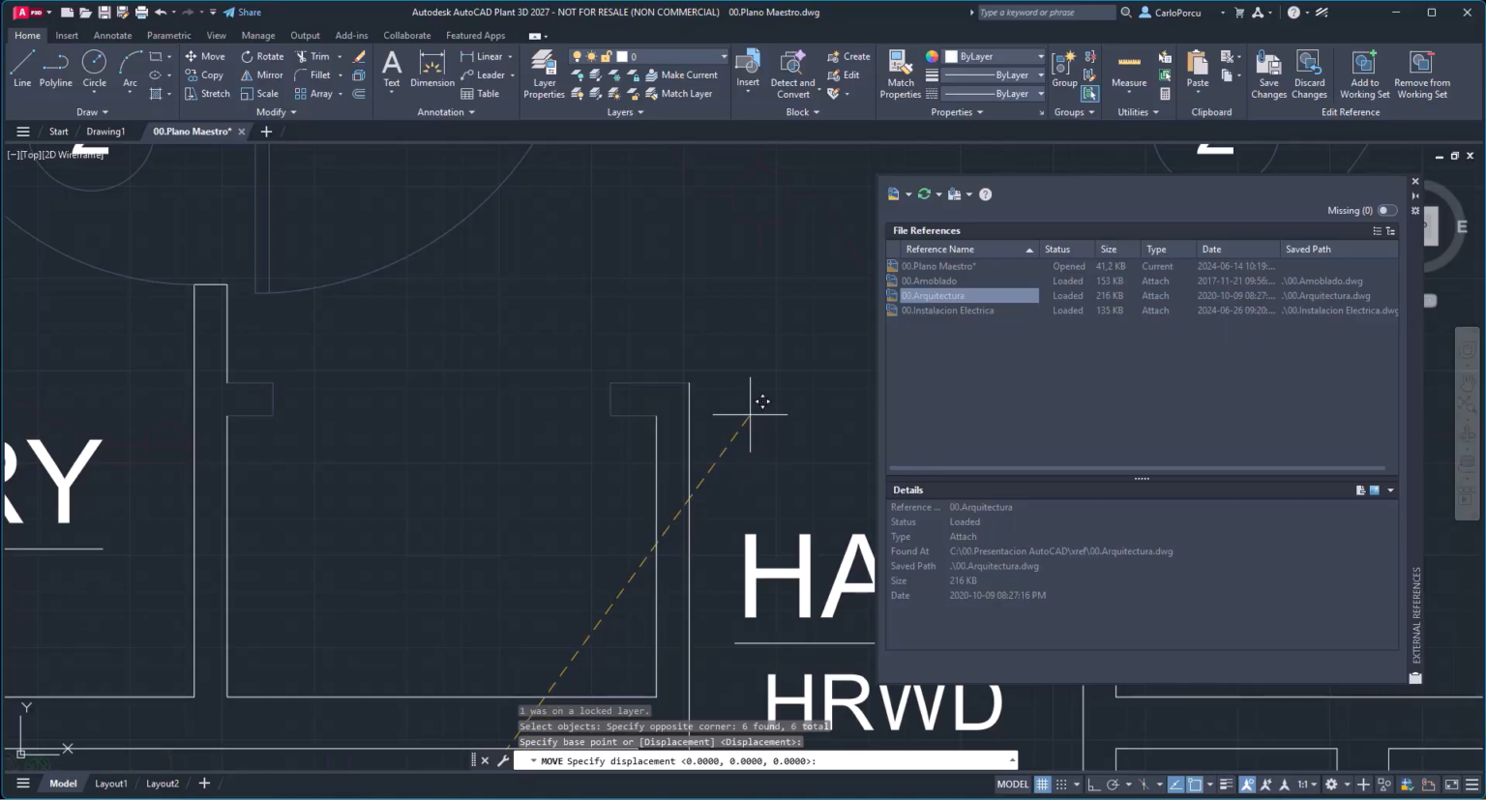Toggle the Missing references switch
The height and width of the screenshot is (800, 1486).
1386,211
